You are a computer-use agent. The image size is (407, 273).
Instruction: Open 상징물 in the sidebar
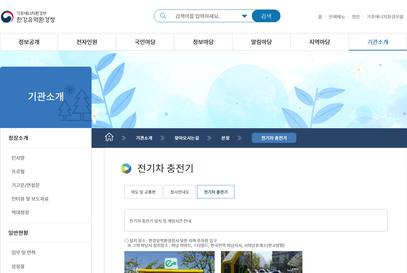(x=18, y=266)
